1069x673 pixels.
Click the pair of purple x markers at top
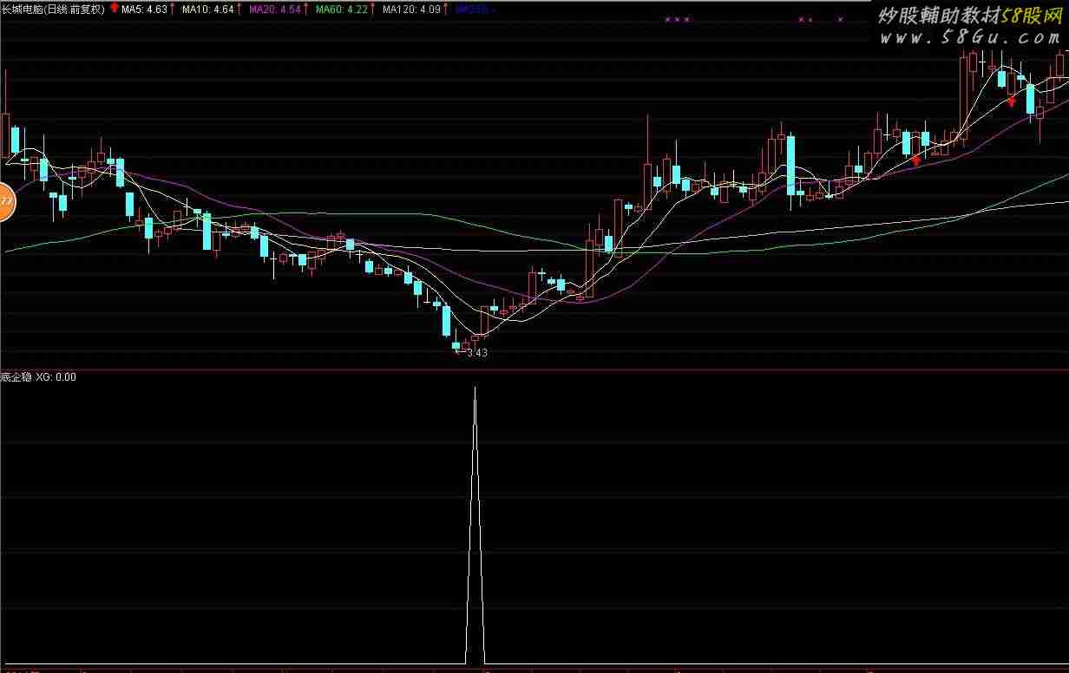pyautogui.click(x=805, y=19)
